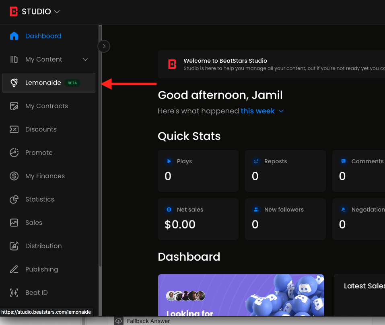The height and width of the screenshot is (325, 385).
Task: Click the Negotiations gavel icon
Action: (x=343, y=210)
